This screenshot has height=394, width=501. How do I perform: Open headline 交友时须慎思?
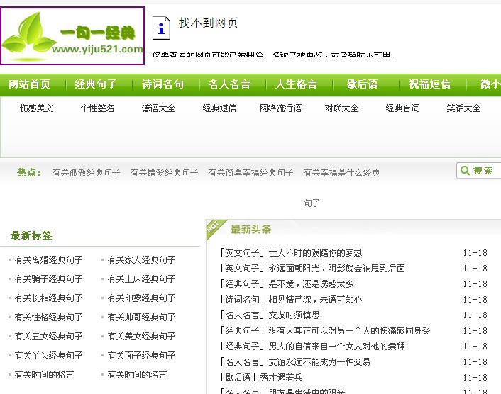coord(294,315)
